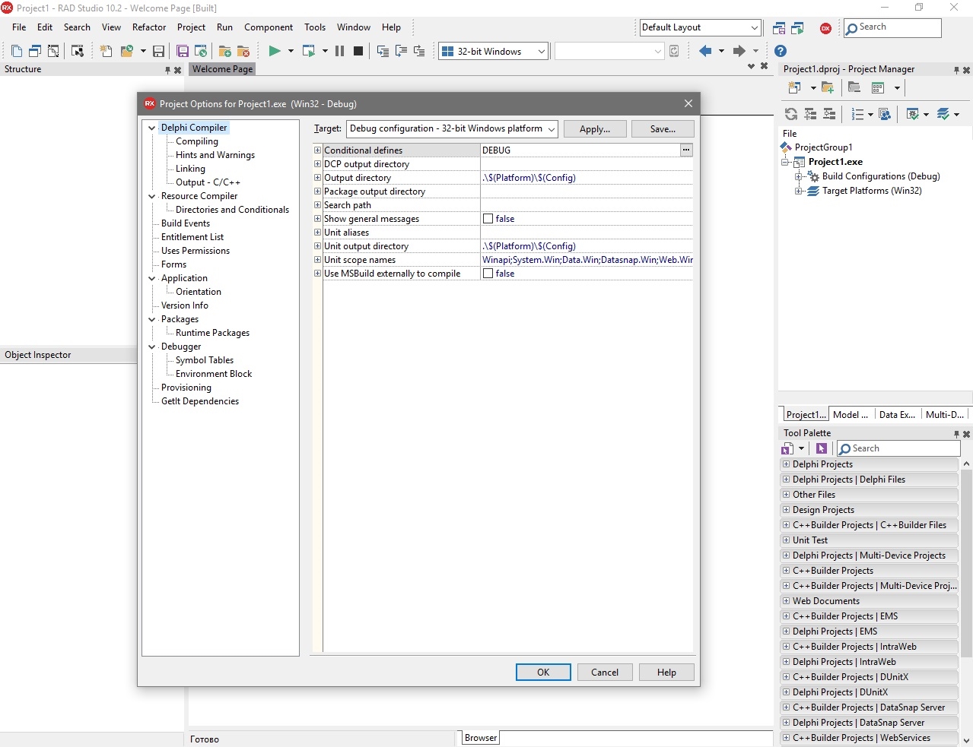
Task: Click the Program Reset stop icon
Action: pos(358,51)
